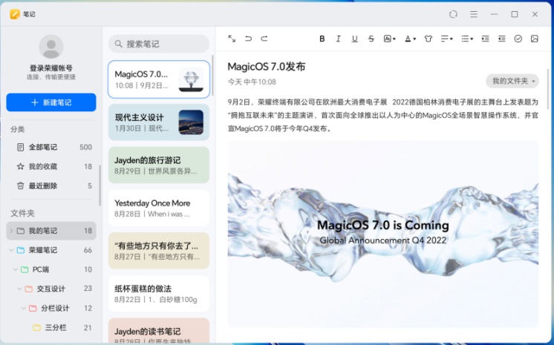Click the user avatar to log in

click(51, 47)
